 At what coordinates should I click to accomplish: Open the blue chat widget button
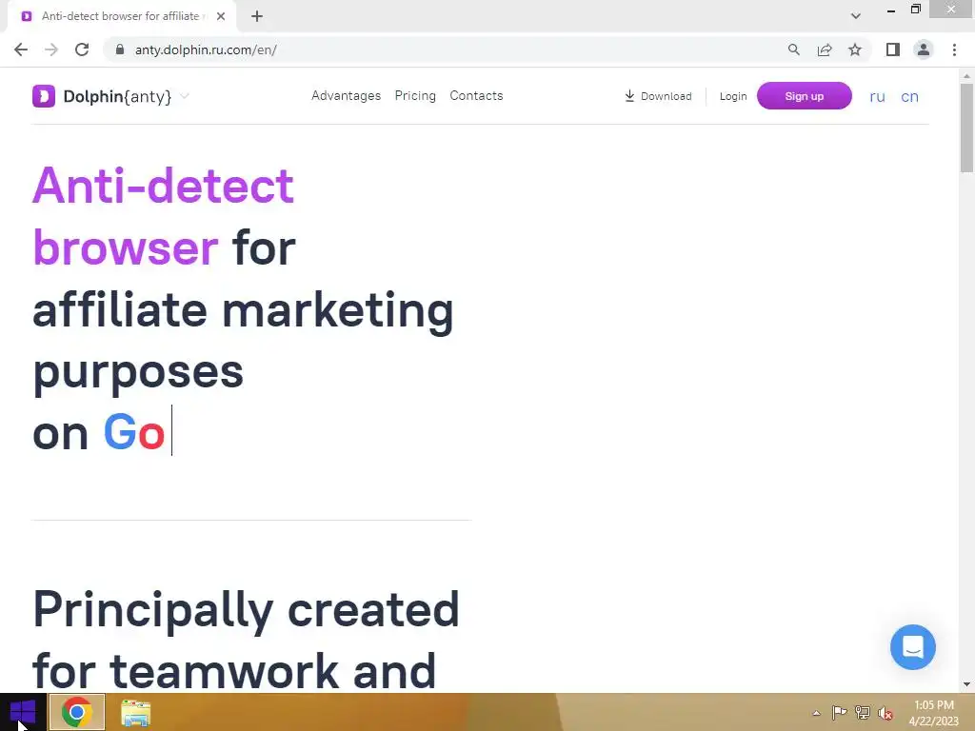[912, 647]
